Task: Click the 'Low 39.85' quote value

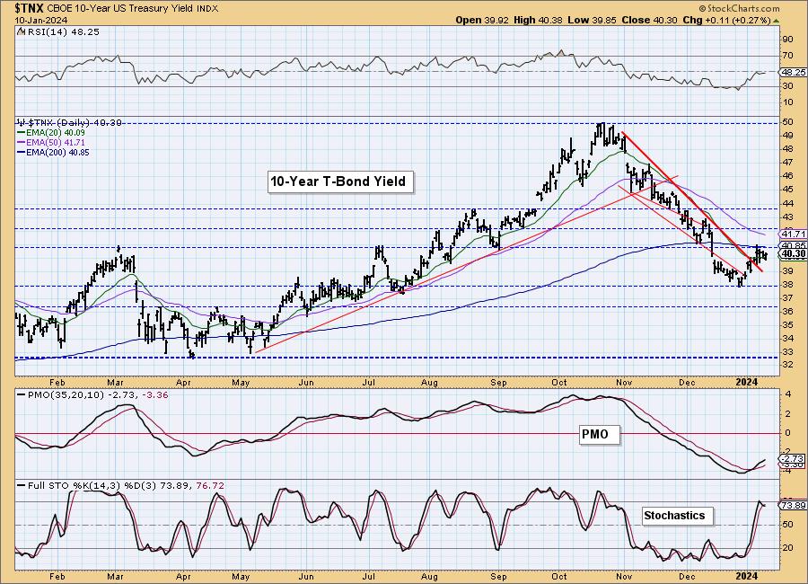Action: 592,20
